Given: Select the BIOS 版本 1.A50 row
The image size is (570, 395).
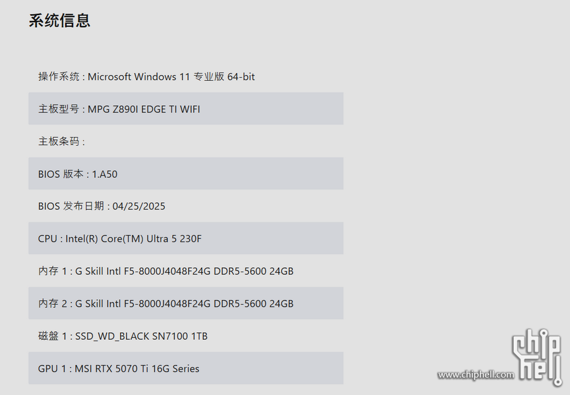Looking at the screenshot, I should tap(186, 174).
